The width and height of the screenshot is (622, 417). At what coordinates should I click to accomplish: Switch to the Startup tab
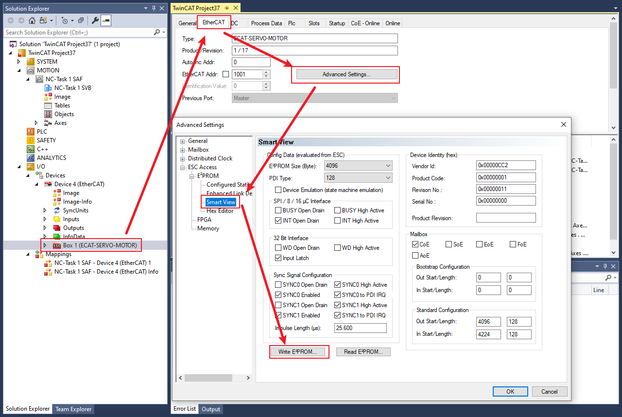point(337,23)
